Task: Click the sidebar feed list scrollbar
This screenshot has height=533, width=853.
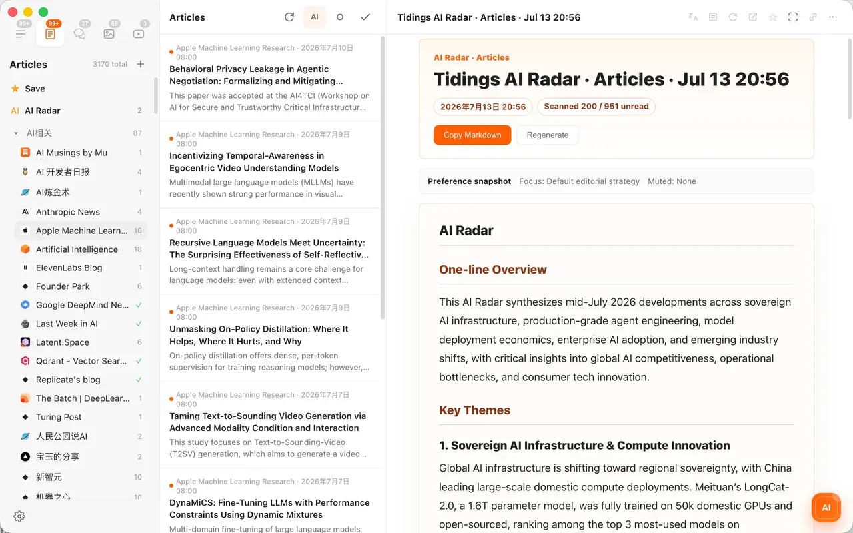Action: [x=156, y=95]
